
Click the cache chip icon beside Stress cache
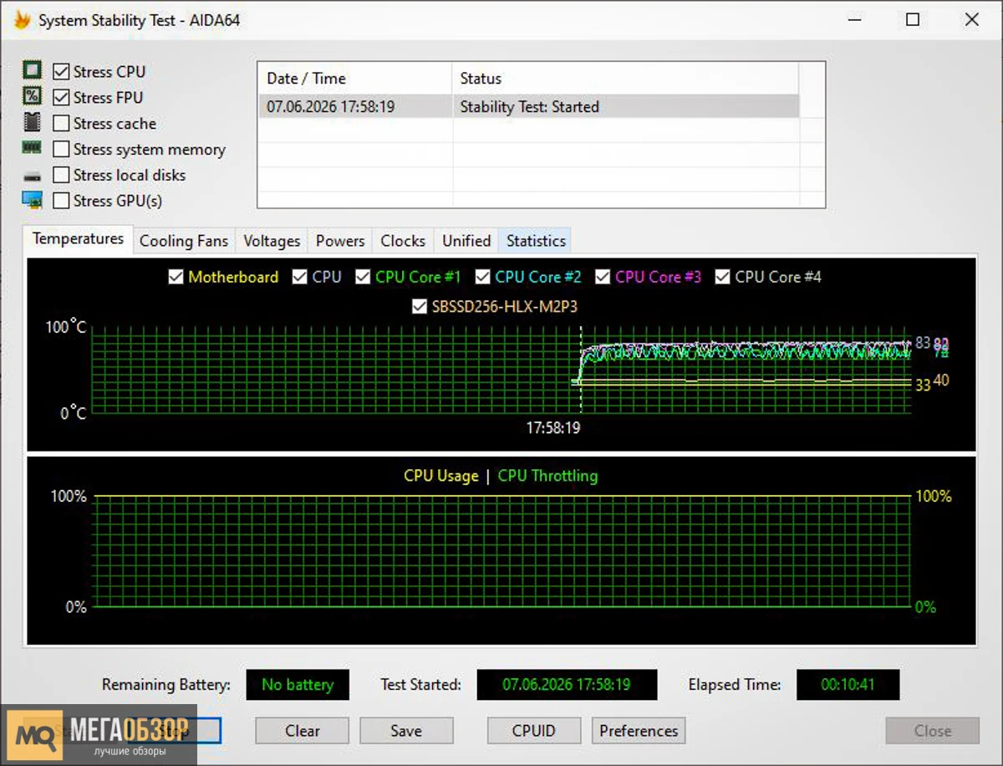(x=32, y=123)
